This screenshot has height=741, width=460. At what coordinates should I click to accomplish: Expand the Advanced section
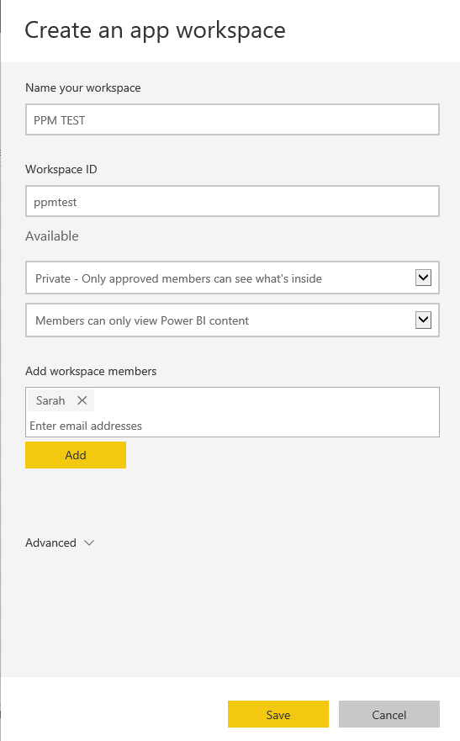point(60,543)
